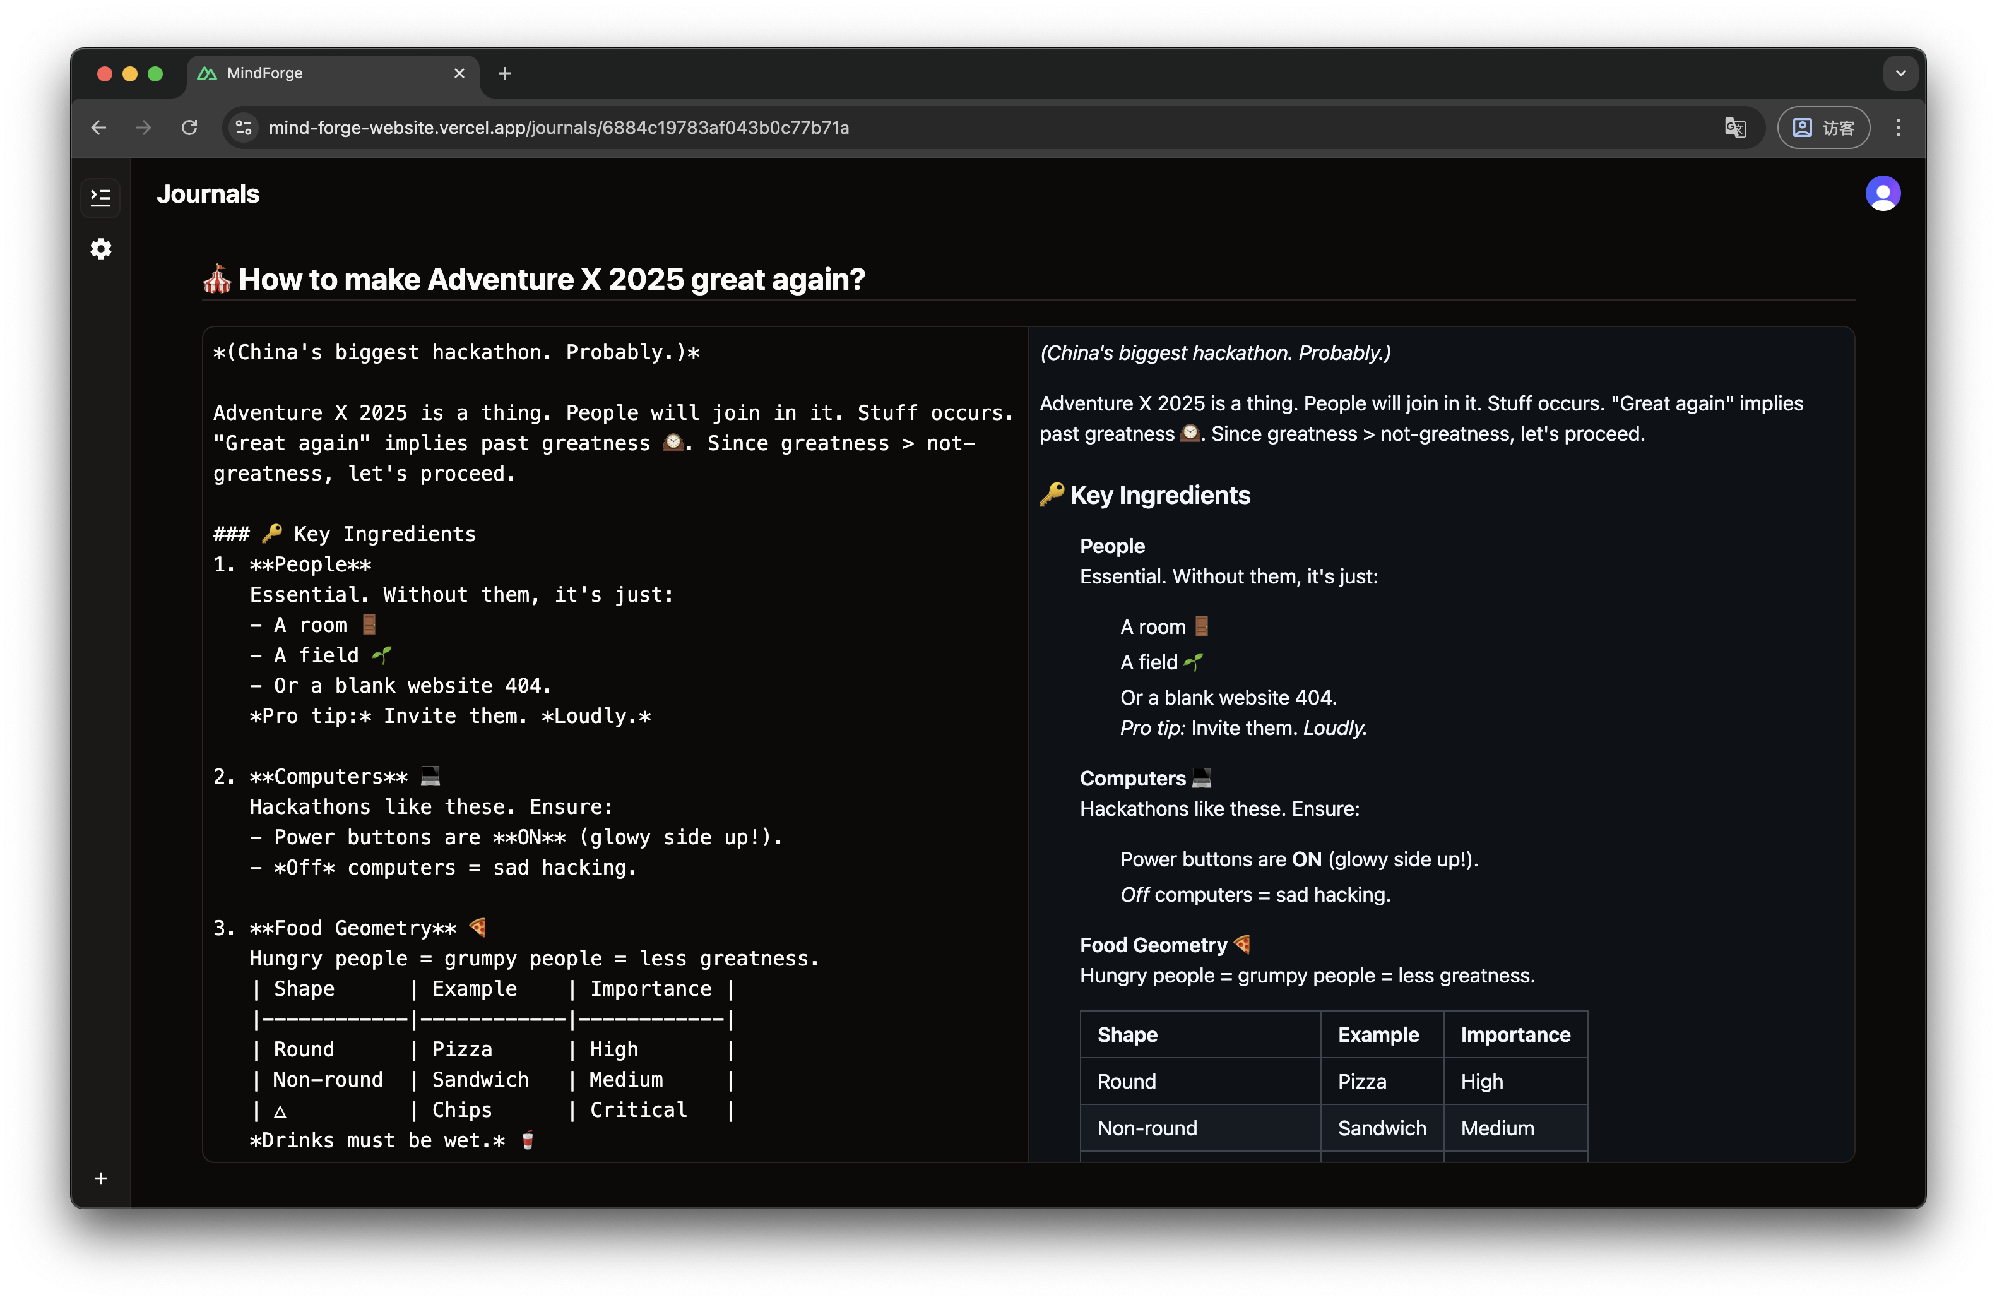Click the Pizza cell in preview table

pyautogui.click(x=1361, y=1081)
